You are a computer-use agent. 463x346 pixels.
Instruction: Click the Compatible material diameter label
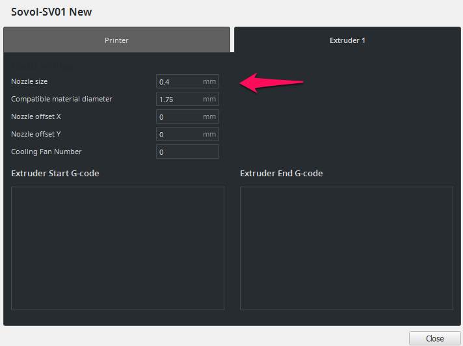(x=61, y=99)
